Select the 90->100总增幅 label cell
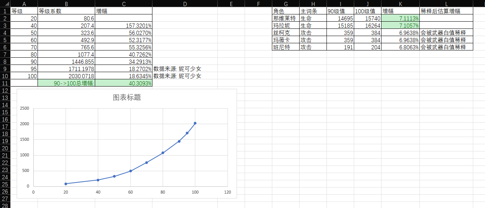 (66, 83)
